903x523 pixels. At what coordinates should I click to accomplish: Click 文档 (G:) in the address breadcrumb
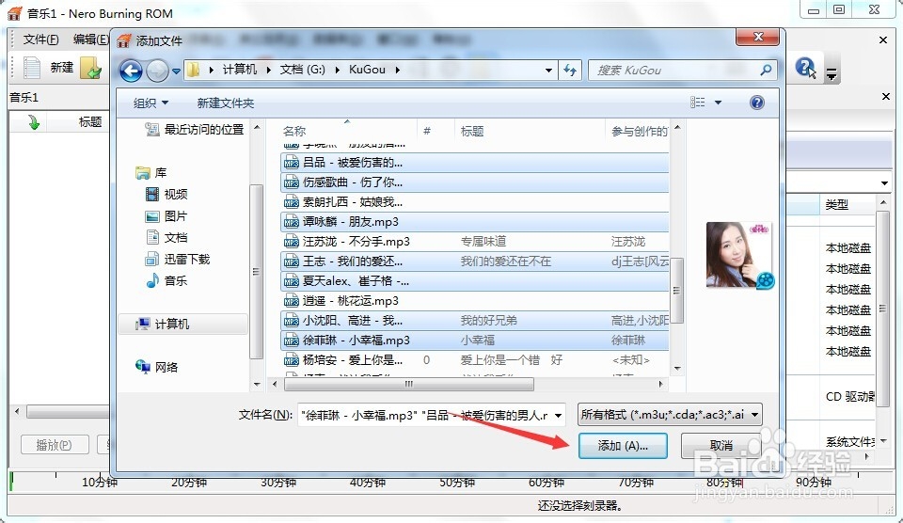coord(302,70)
